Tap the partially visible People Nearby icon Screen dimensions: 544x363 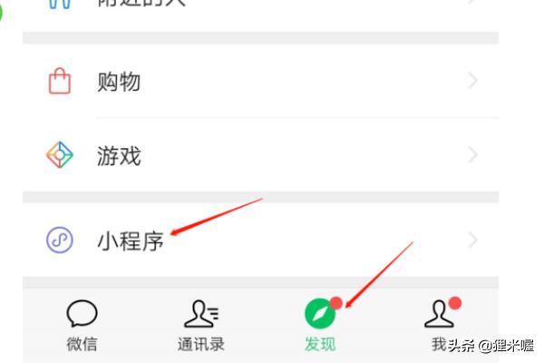click(60, 5)
